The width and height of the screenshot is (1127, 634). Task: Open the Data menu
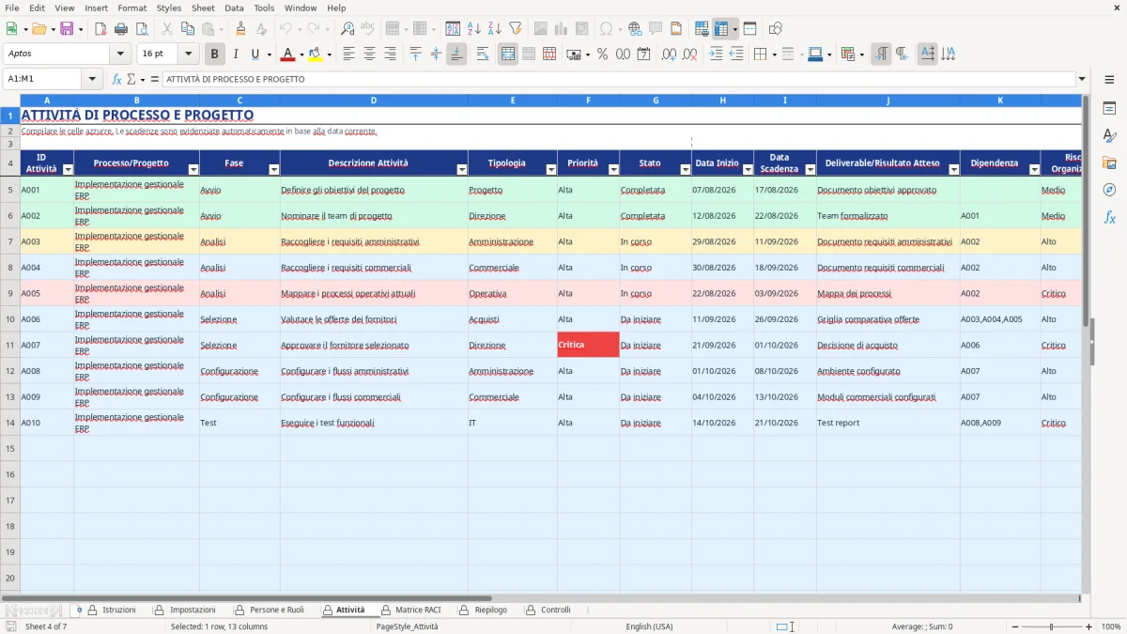234,8
